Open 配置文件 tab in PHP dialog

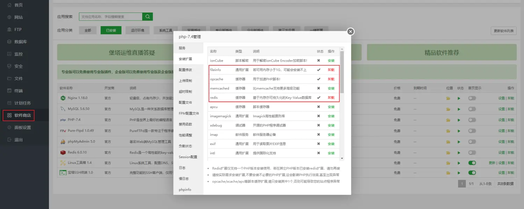coord(188,103)
